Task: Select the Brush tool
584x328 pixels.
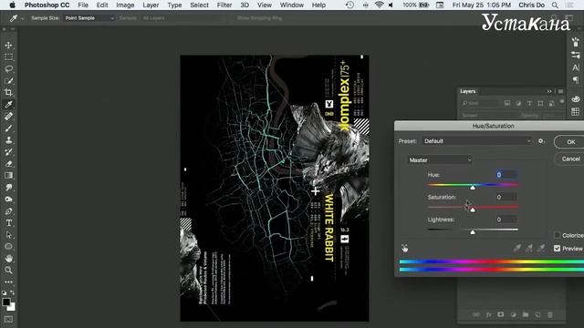Action: [x=8, y=128]
